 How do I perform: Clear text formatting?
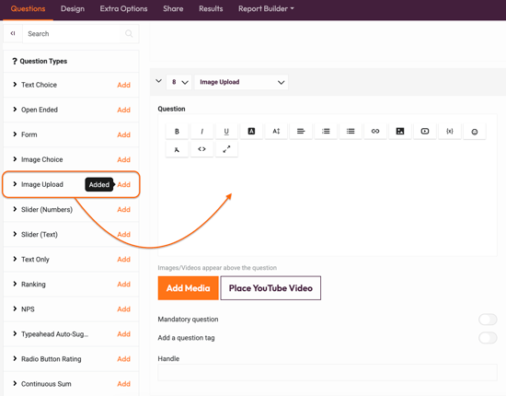[177, 149]
